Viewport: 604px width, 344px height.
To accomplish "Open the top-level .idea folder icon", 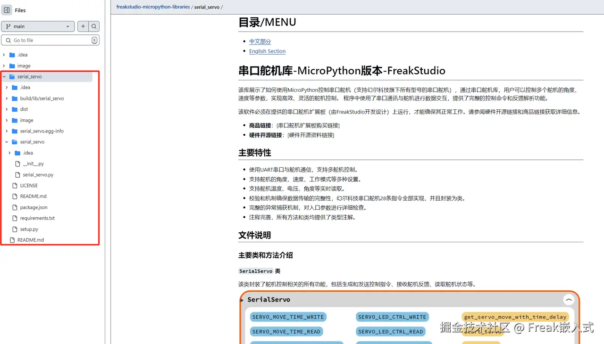I will pyautogui.click(x=12, y=55).
